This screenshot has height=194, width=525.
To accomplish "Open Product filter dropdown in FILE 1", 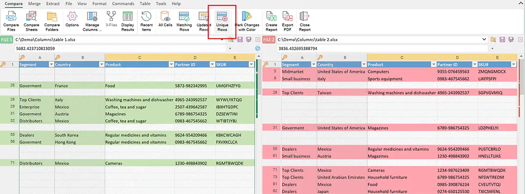I will coord(171,65).
